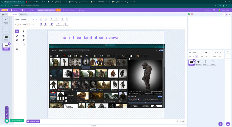Select the Line tool
The width and height of the screenshot is (232, 127).
coord(17,44)
